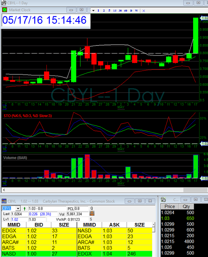Select the EDGA 1.03 ask row
The image size is (208, 257).
tap(114, 237)
